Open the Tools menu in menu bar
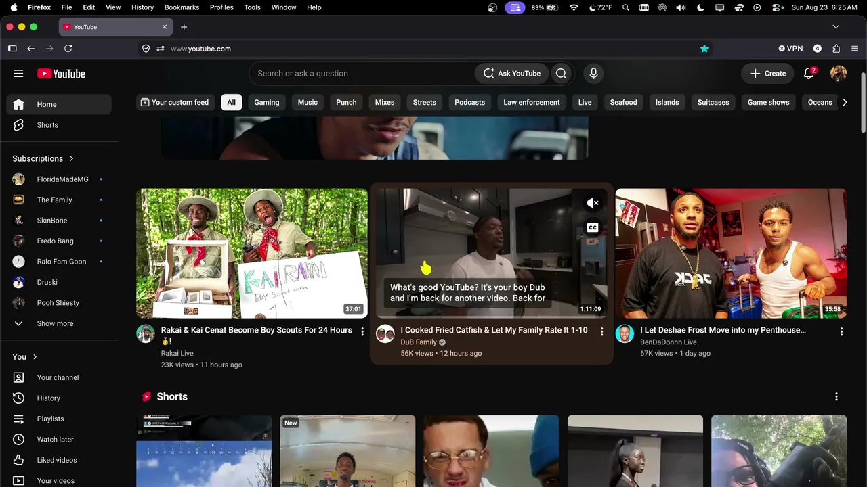 pos(252,7)
